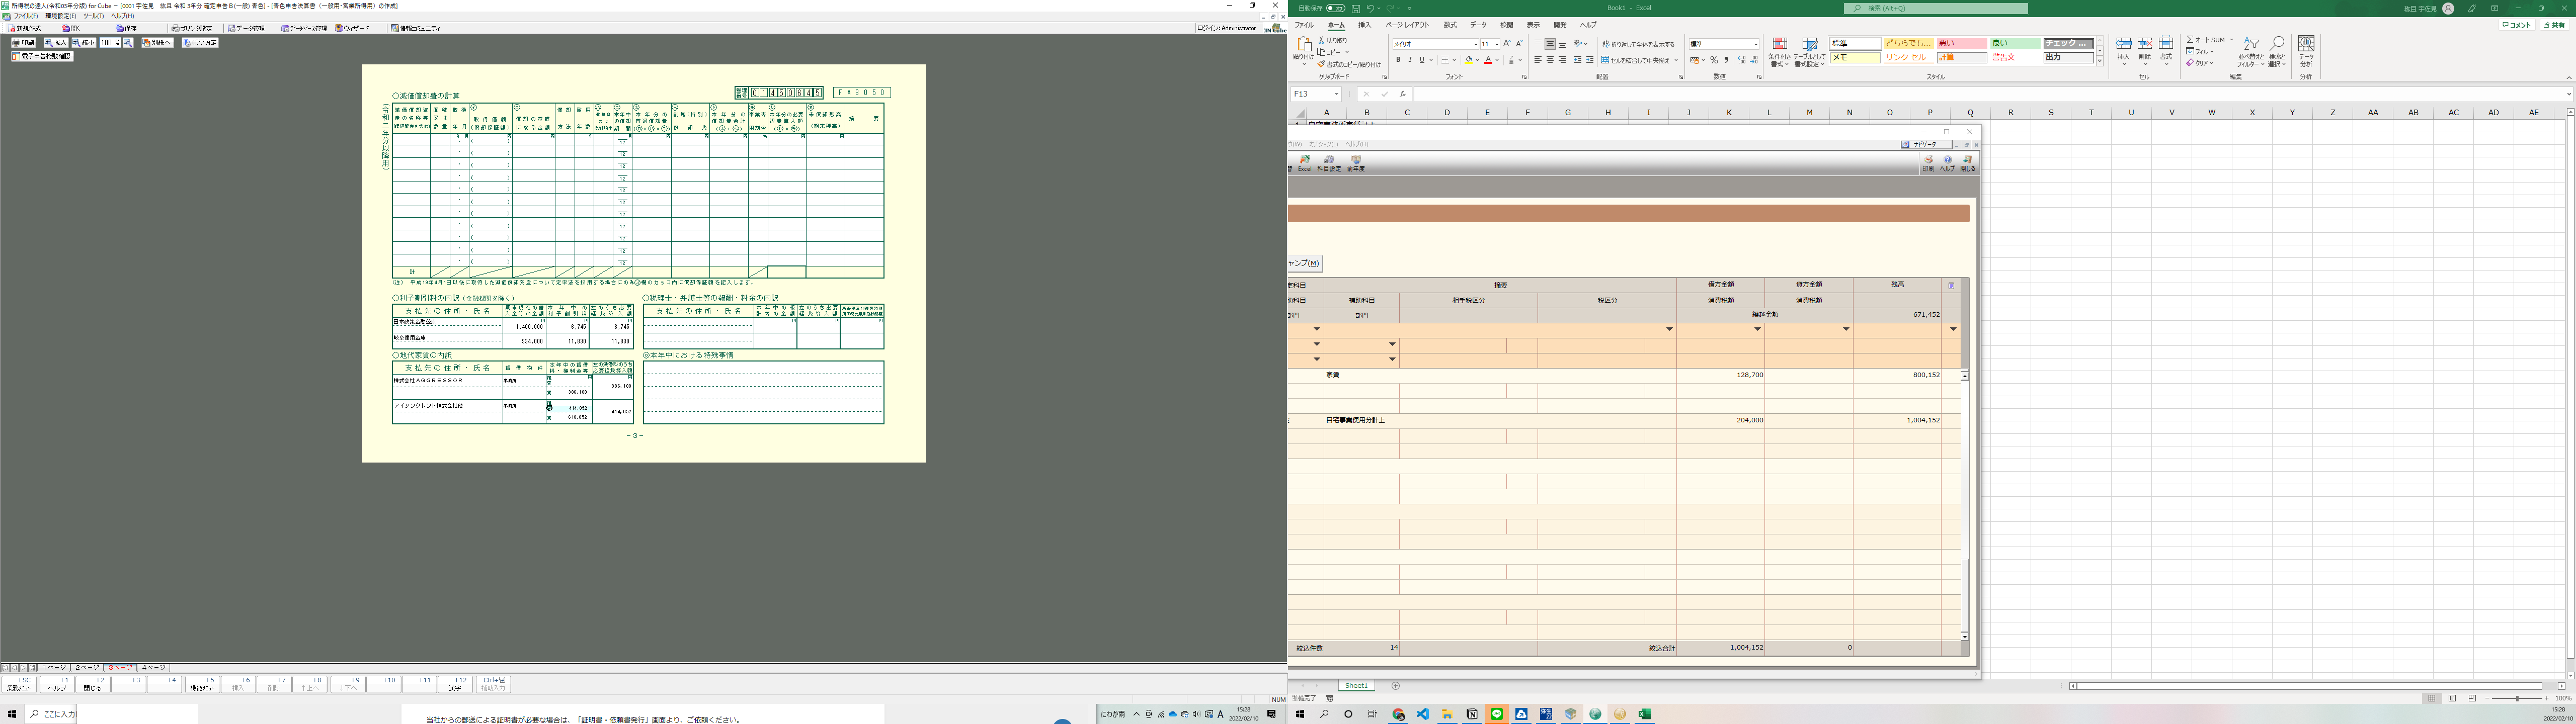Open 帳票設定 form settings
The height and width of the screenshot is (724, 2576).
(x=200, y=43)
